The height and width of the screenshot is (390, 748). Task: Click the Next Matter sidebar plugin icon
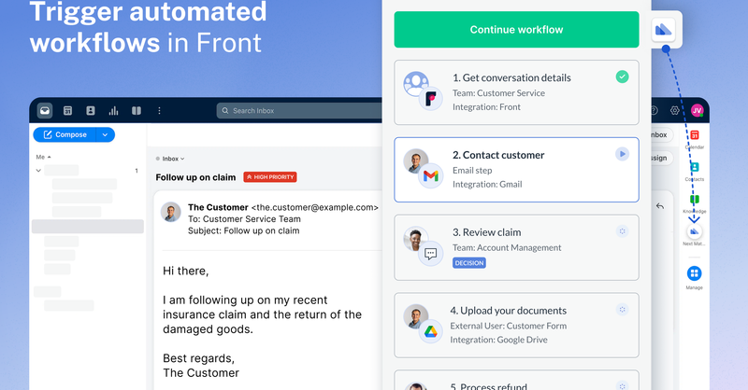(694, 230)
